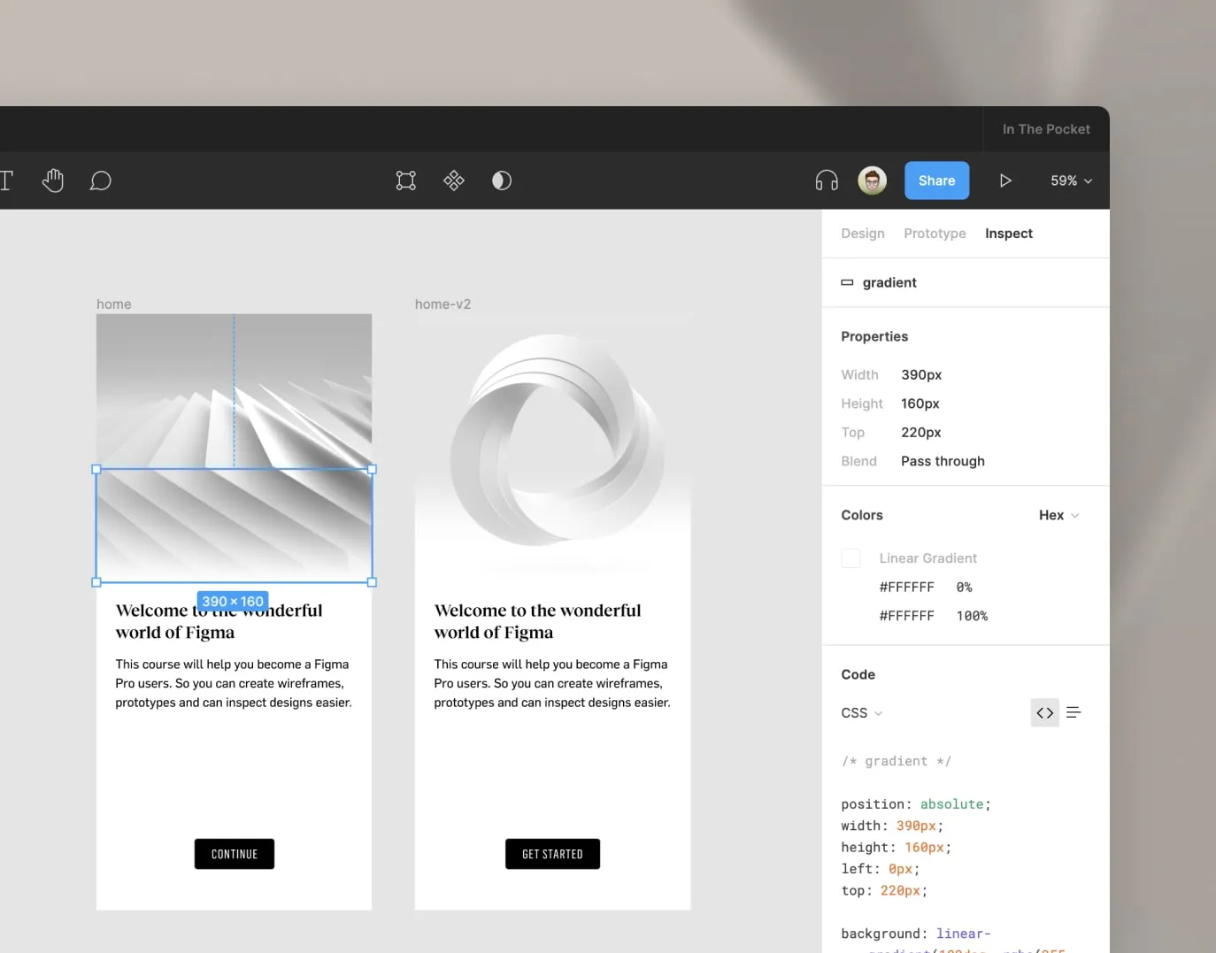Toggle the Linear Gradient color checkbox

click(x=850, y=557)
